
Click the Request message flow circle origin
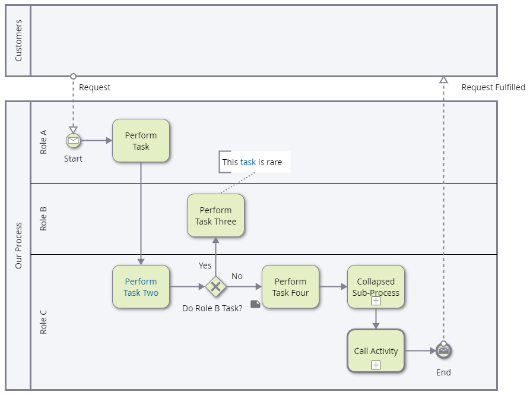point(73,76)
